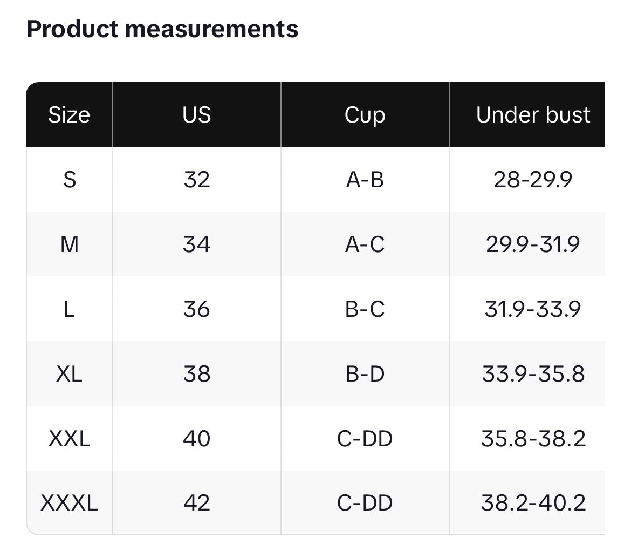This screenshot has height=551, width=631.
Task: Click US size 32 value
Action: click(196, 179)
